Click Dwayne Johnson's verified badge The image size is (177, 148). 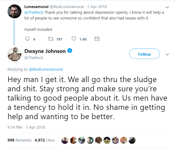tap(70, 51)
